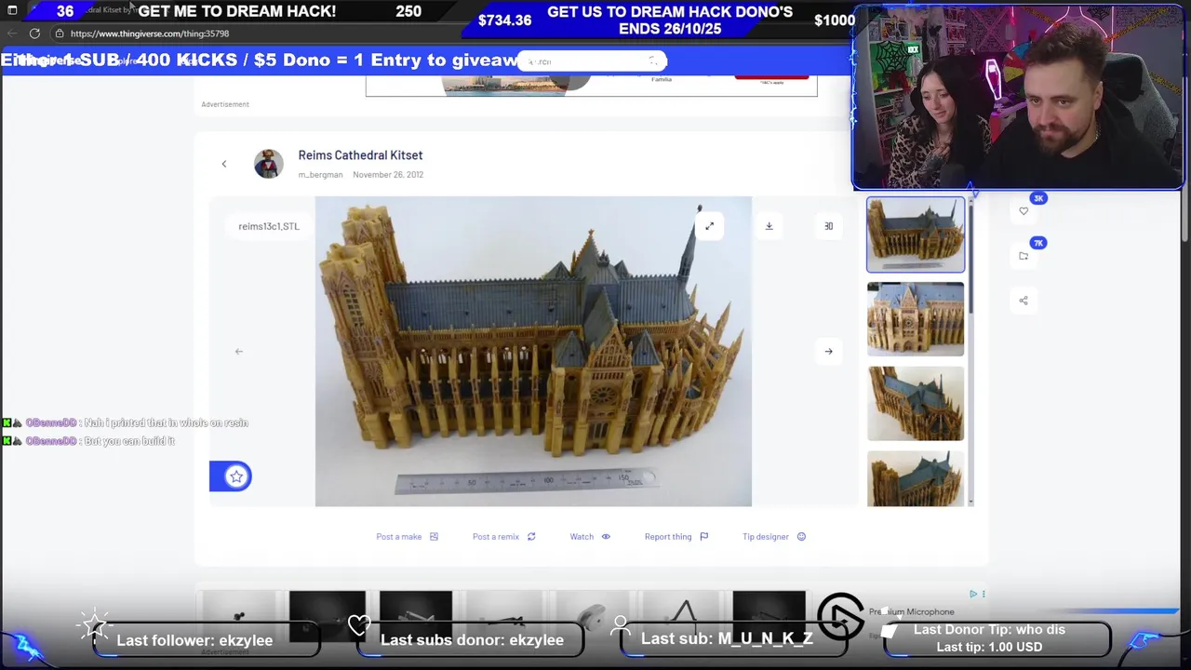Click the browser back arrow
This screenshot has width=1191, height=670.
tap(12, 33)
